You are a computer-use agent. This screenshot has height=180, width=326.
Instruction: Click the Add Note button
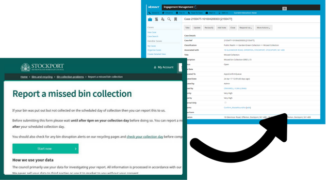tap(222, 28)
